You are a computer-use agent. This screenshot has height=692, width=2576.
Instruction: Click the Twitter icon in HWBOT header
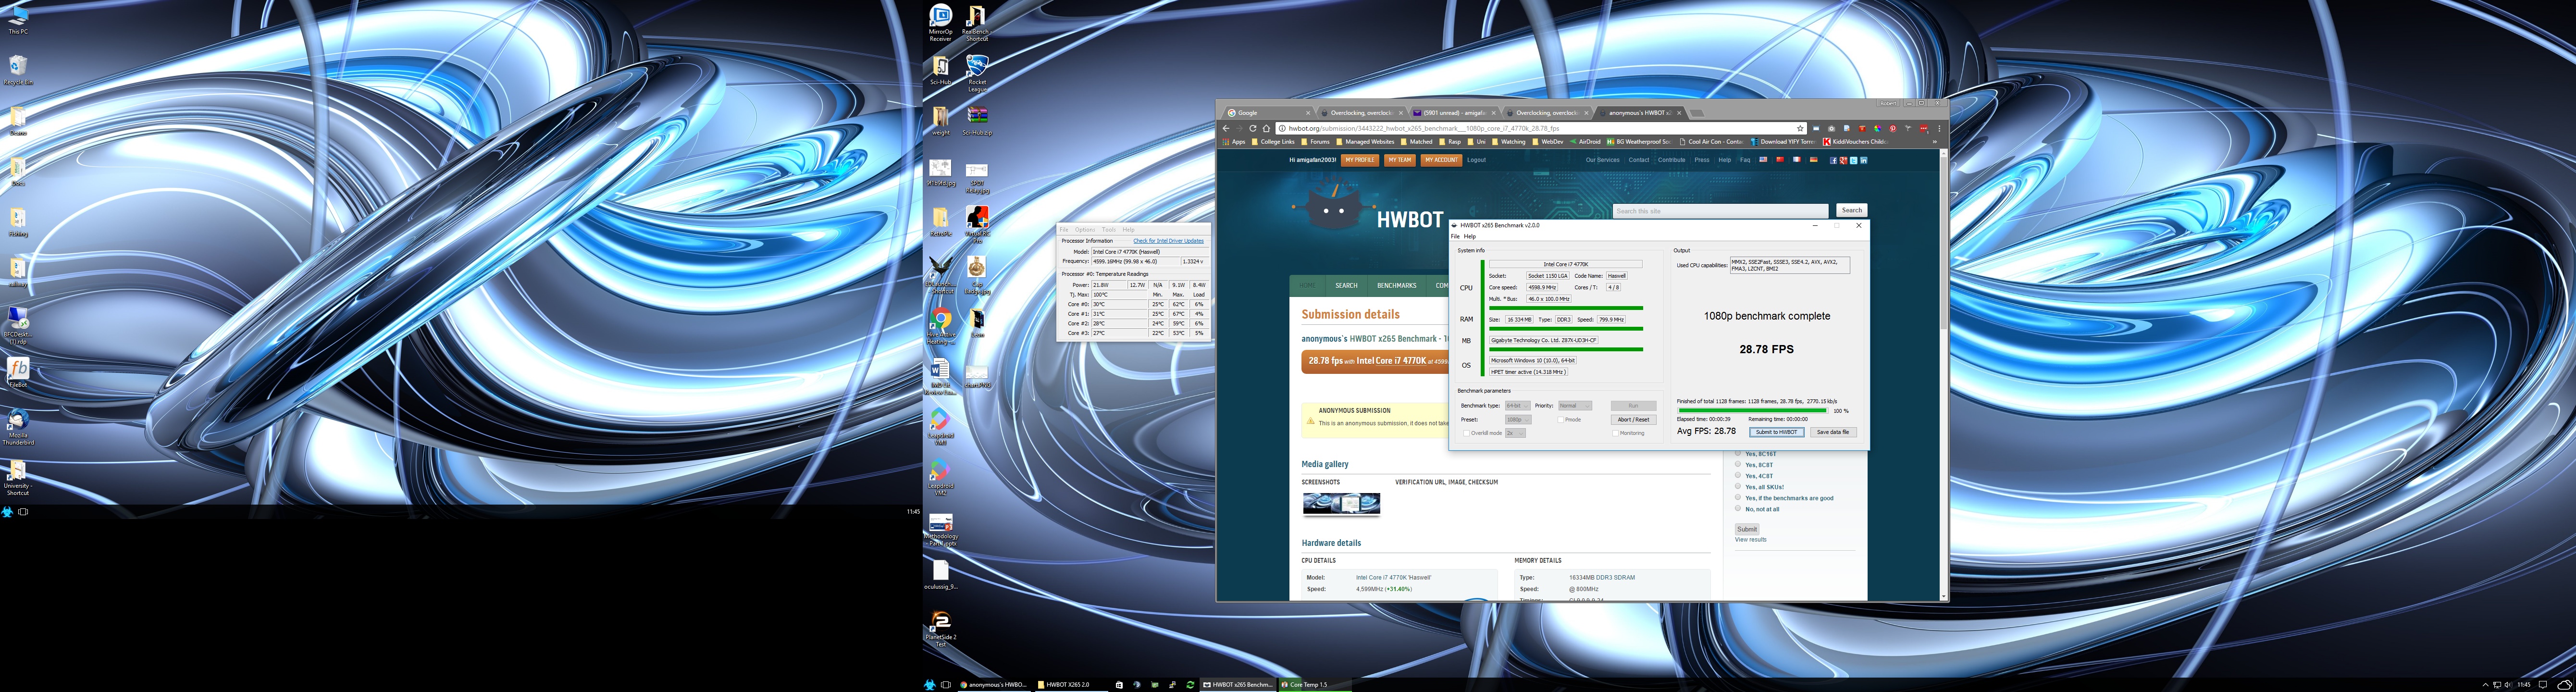(x=1854, y=160)
